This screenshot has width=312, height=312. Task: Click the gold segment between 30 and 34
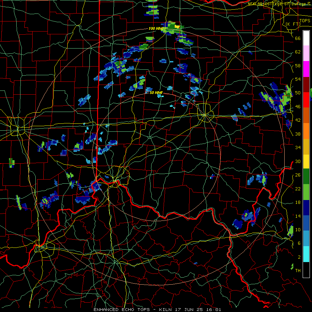(x=306, y=147)
